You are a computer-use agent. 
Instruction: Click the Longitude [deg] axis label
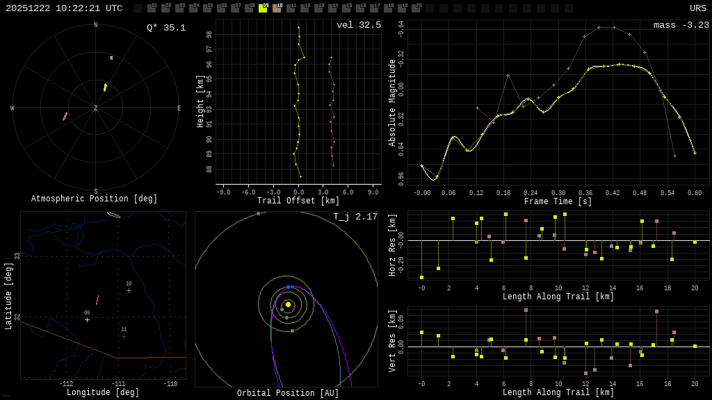(103, 392)
